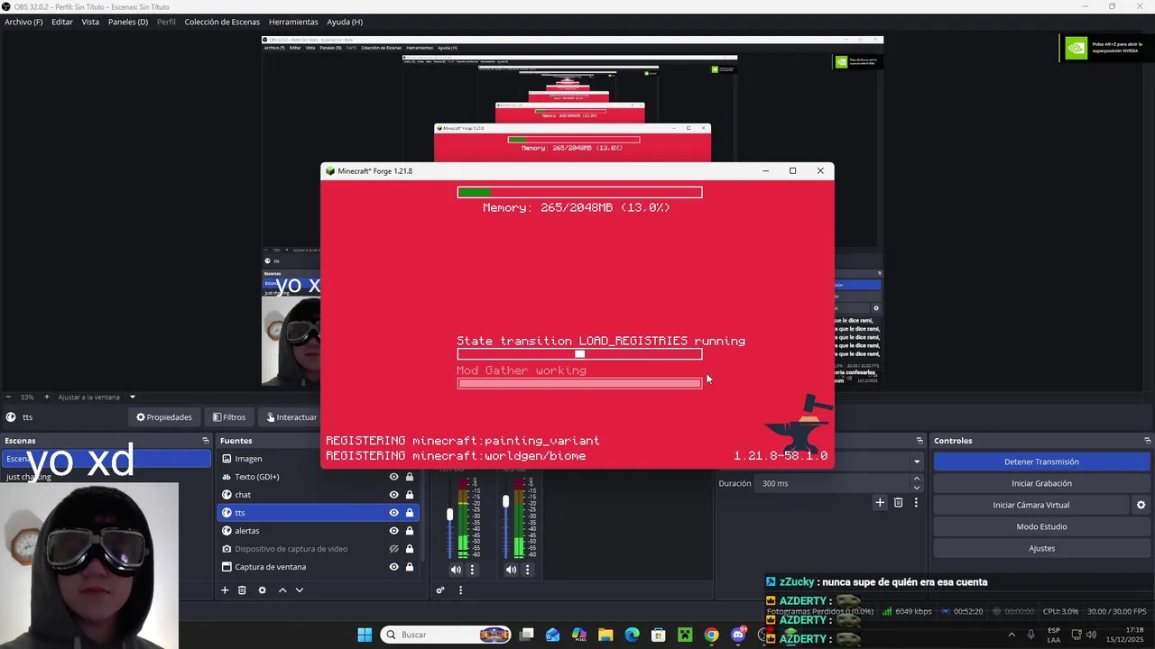Hide the tts source
The height and width of the screenshot is (649, 1155).
pos(393,513)
